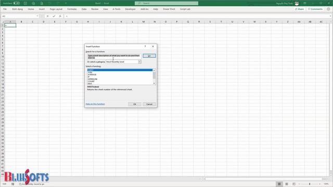Click function list scroll up arrow
This screenshot has height=187, width=333.
point(154,70)
